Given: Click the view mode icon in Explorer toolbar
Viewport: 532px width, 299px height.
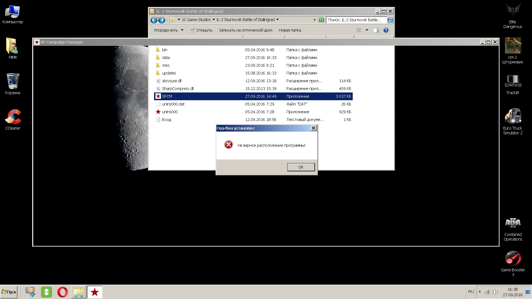Looking at the screenshot, I should (358, 30).
